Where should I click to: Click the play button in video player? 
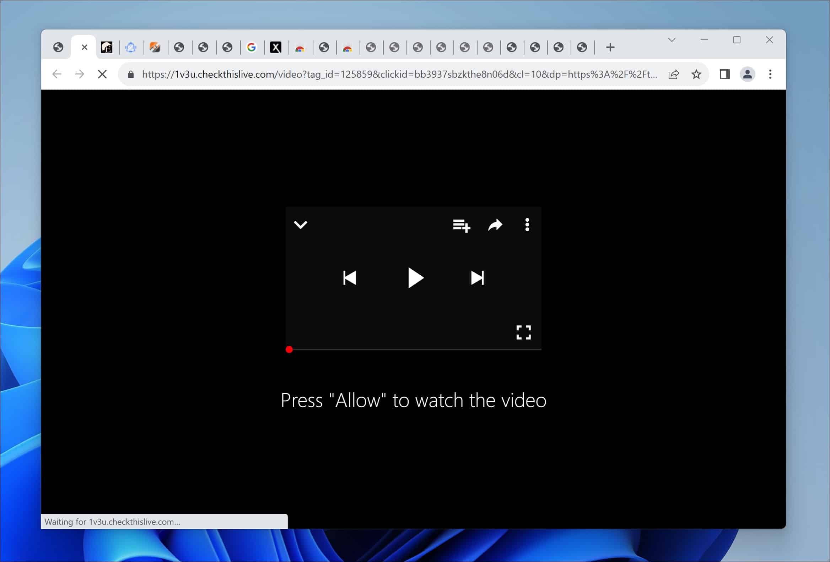click(415, 278)
